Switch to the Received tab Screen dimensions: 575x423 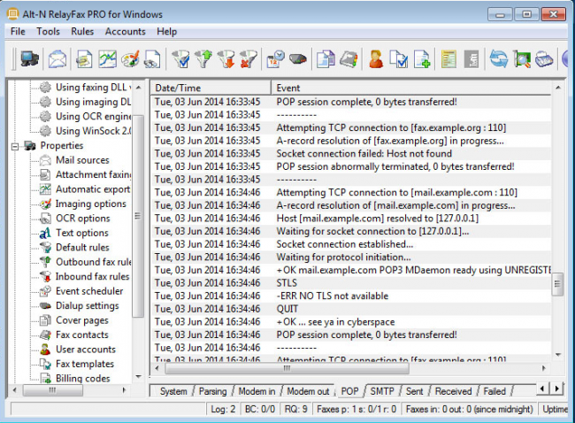coord(453,391)
